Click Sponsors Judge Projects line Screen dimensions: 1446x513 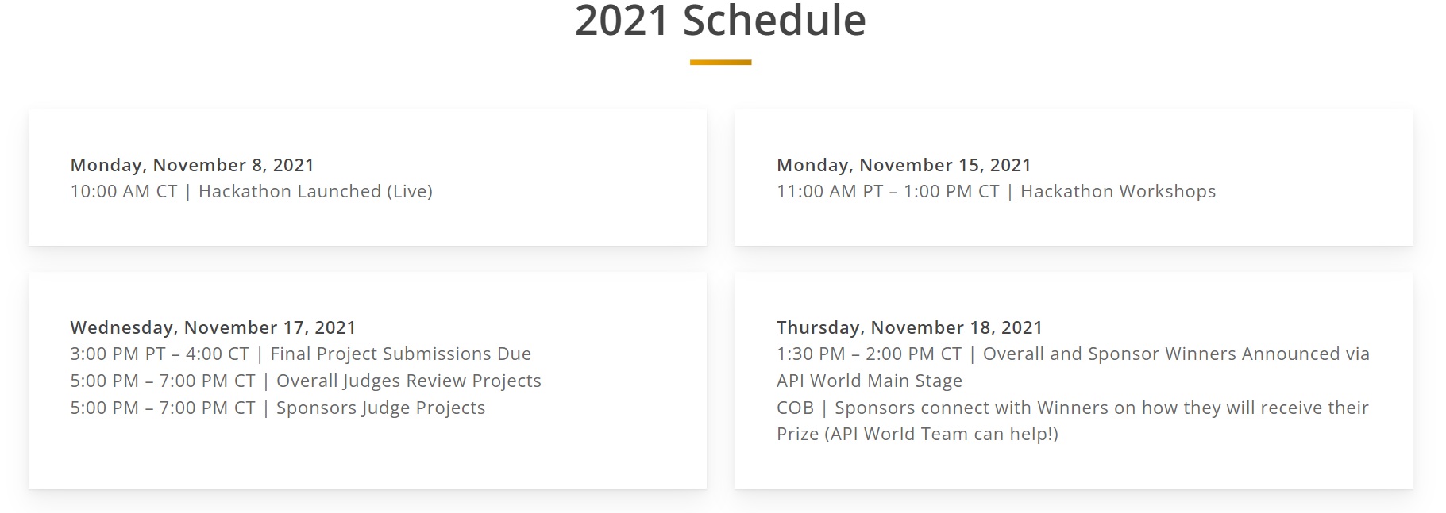coord(277,408)
